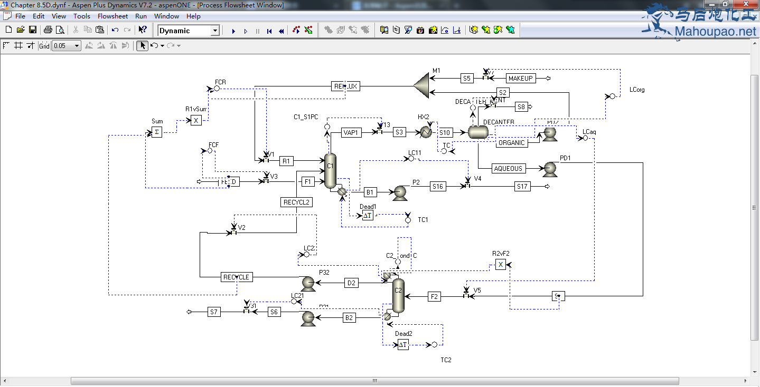Select the LCaq level controller circle
This screenshot has height=387, width=760.
tap(585, 138)
